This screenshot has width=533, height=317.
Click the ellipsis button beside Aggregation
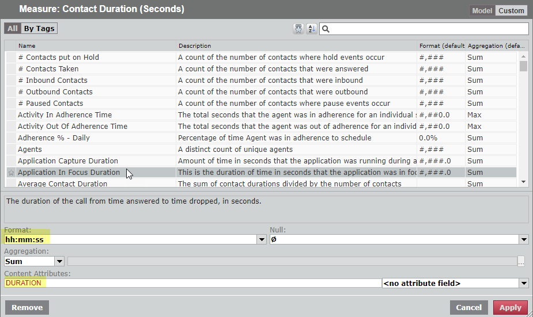(x=521, y=261)
